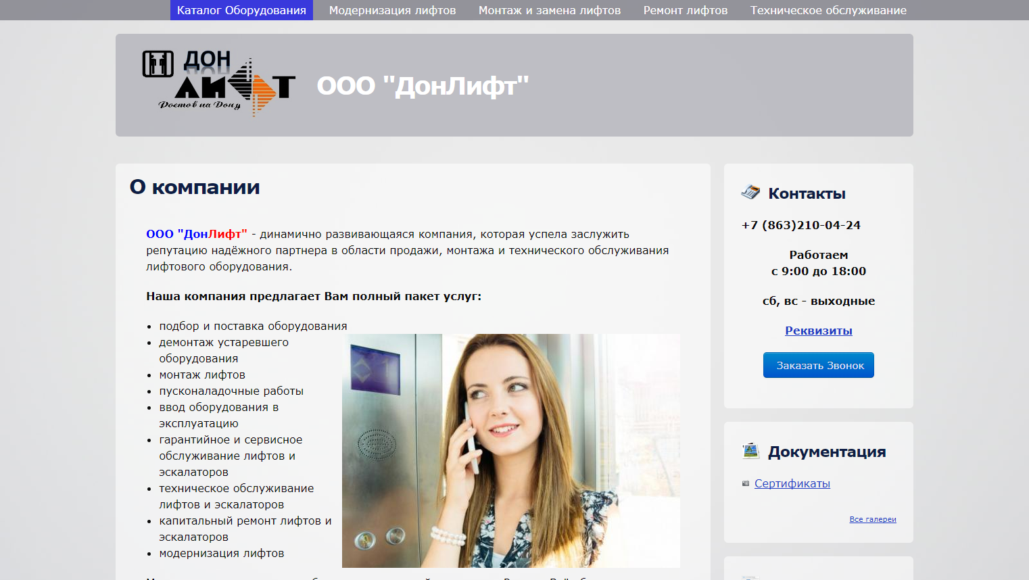Viewport: 1029px width, 580px height.
Task: Click the phone number +7 (863)210-04-24
Action: [x=800, y=225]
